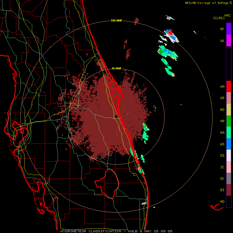233x233 pixels.
Task: Click the UK legend label
Action: click(222, 41)
